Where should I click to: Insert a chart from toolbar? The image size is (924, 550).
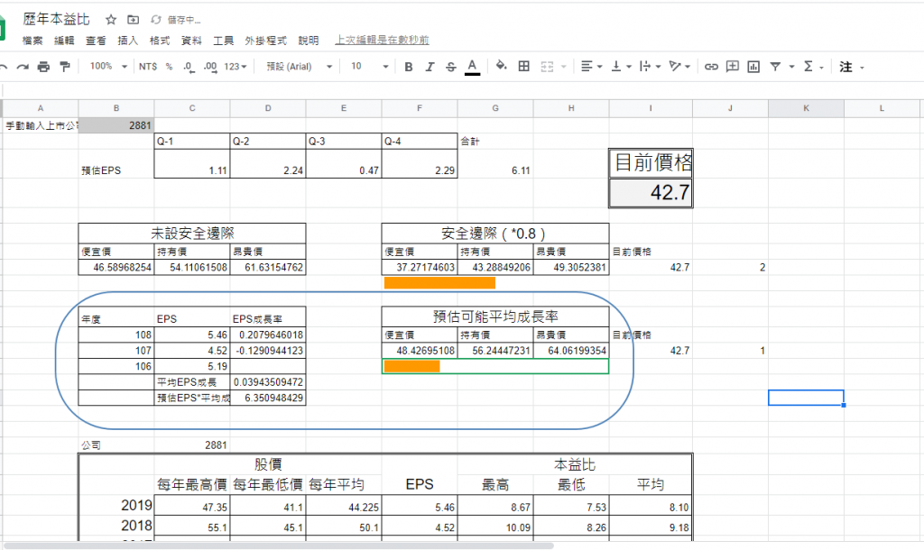click(x=753, y=67)
